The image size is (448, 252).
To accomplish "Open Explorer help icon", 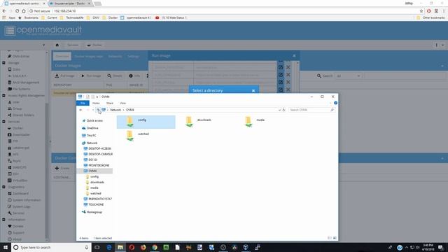I will tap(336, 103).
